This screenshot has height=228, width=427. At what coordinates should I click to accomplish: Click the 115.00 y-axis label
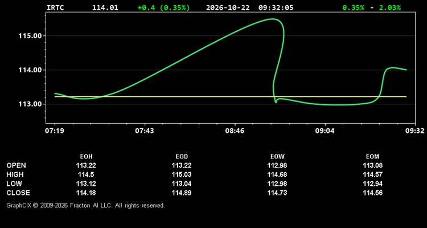click(30, 36)
